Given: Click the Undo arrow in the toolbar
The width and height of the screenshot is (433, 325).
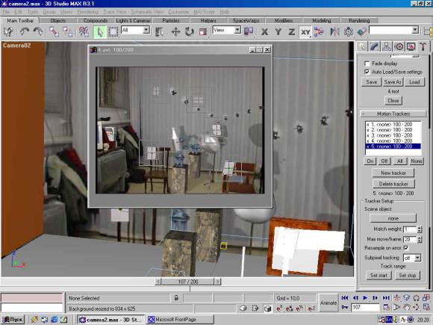Looking at the screenshot, I should click(25, 31).
